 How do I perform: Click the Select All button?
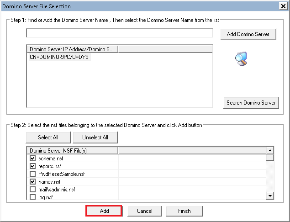(x=48, y=137)
